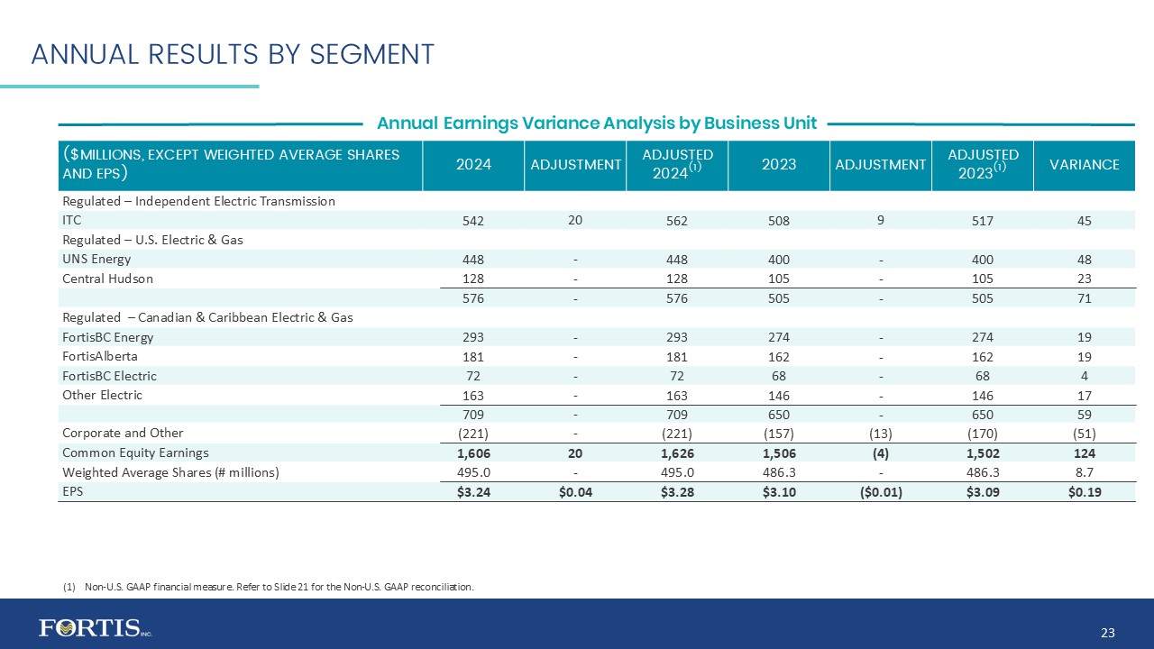
Task: Select the Annual Results by Segment title
Action: (x=233, y=54)
